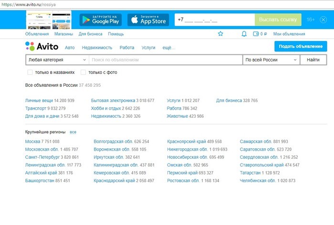Select Авто category tab

pos(70,48)
